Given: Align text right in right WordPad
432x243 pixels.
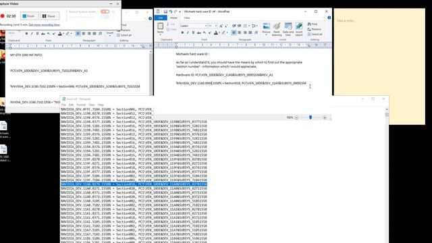Looking at the screenshot, I should (x=245, y=33).
